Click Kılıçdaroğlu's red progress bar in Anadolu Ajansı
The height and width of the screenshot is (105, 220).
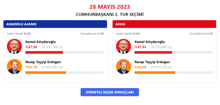coord(44,52)
